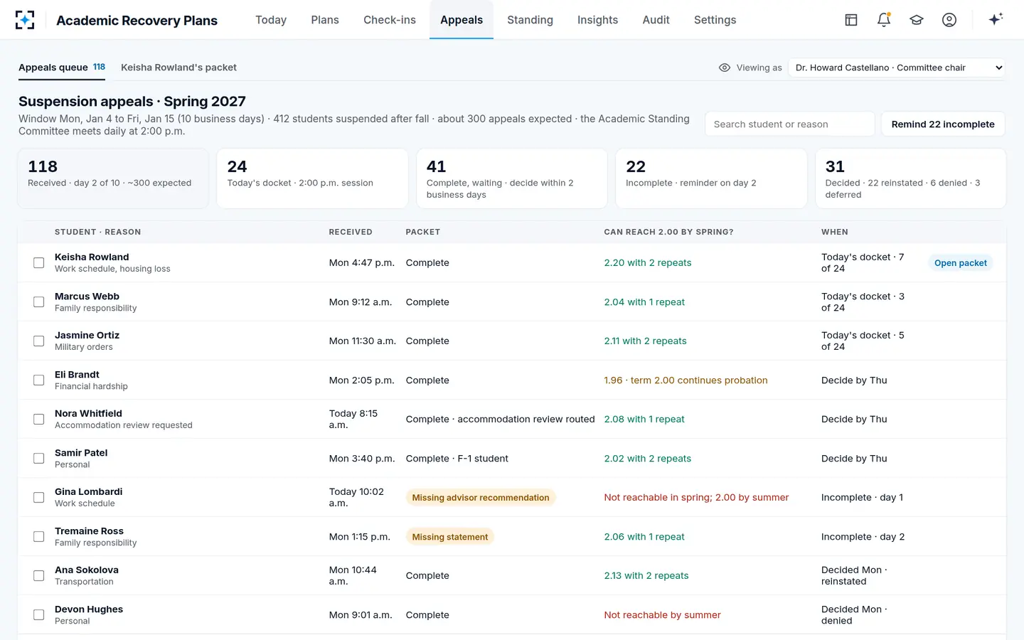
Task: Click "Not reachable by summer" text
Action: pos(662,615)
